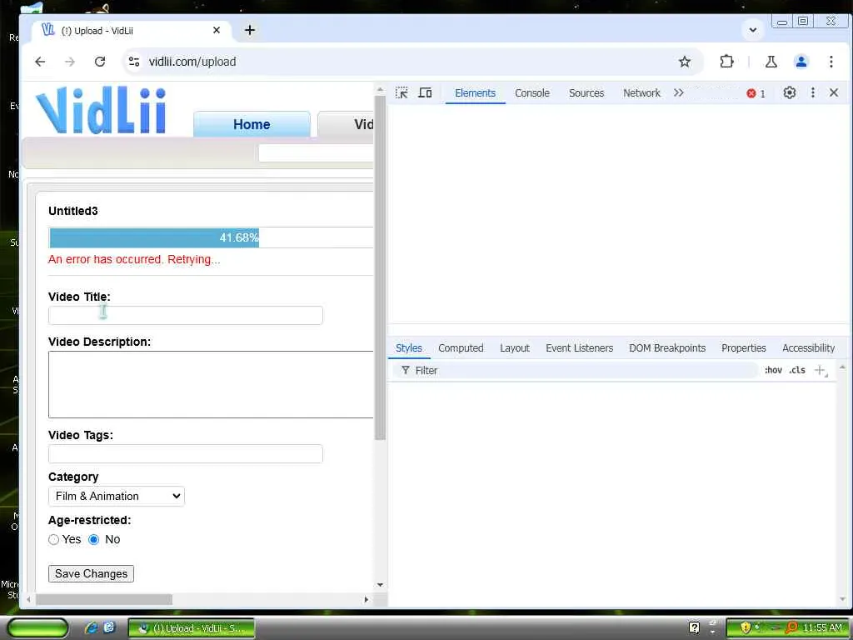This screenshot has height=640, width=853.
Task: Click the VidLii search box
Action: click(x=316, y=153)
